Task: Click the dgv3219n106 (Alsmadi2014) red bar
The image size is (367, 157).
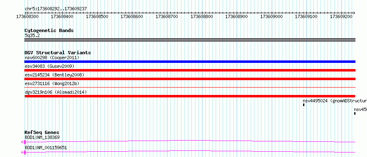Action: pyautogui.click(x=190, y=96)
